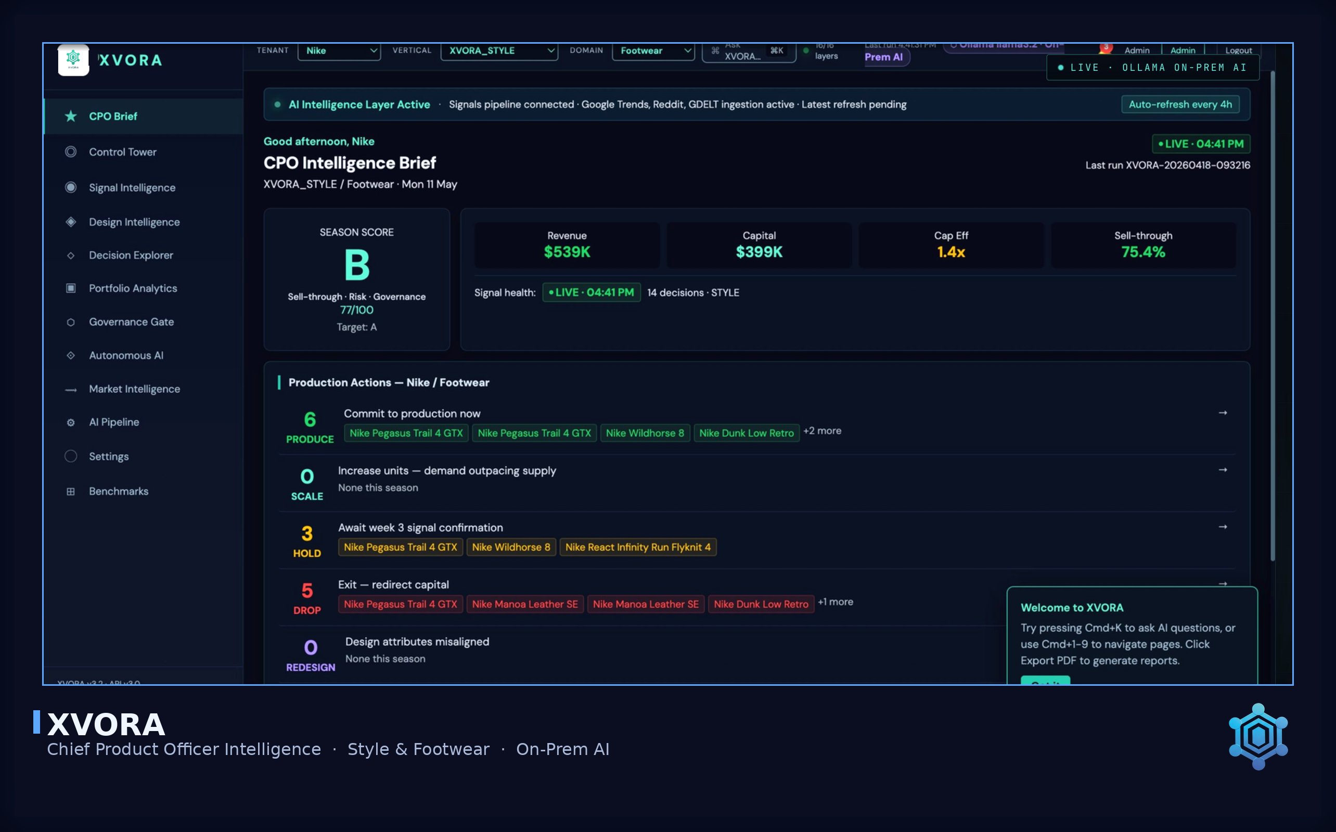1336x832 pixels.
Task: Click the notification bell with red badge
Action: click(1104, 48)
